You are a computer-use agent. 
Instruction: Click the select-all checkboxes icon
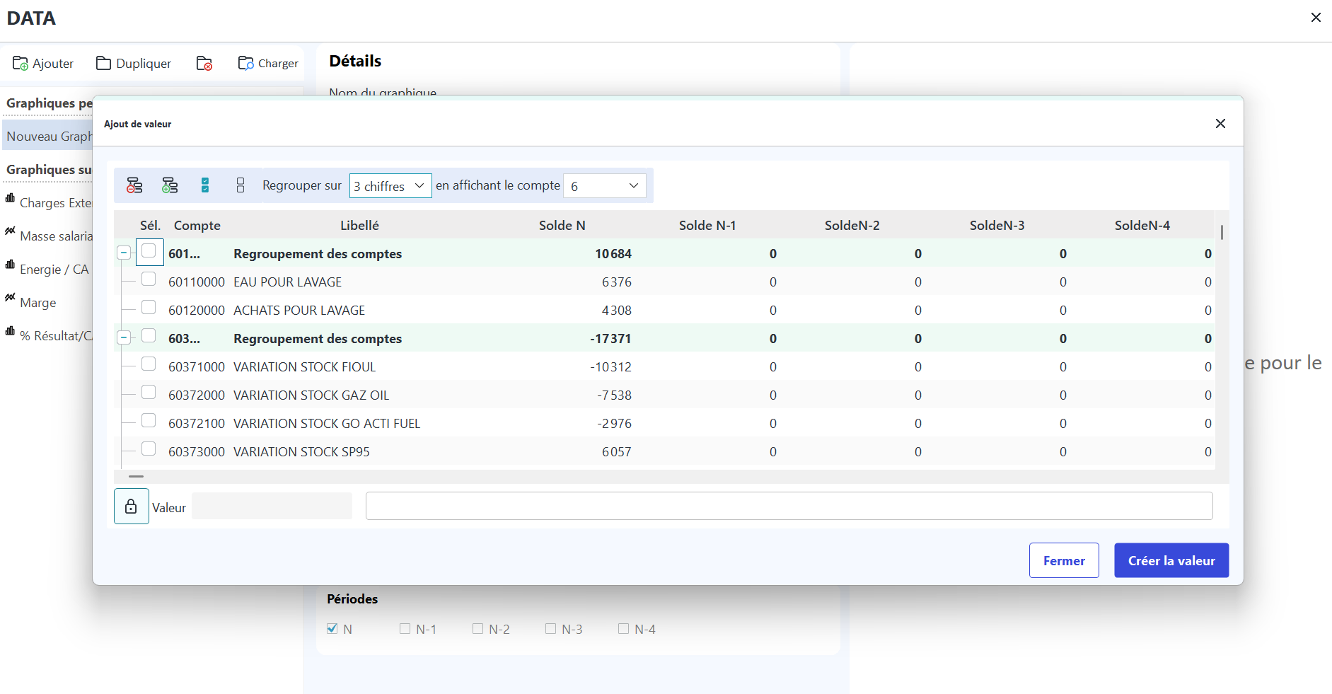click(205, 185)
